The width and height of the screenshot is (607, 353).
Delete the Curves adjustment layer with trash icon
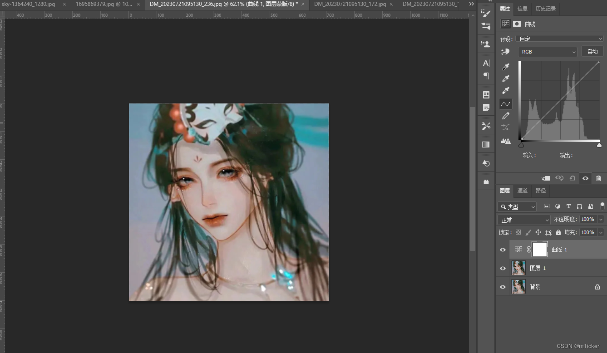pyautogui.click(x=598, y=178)
